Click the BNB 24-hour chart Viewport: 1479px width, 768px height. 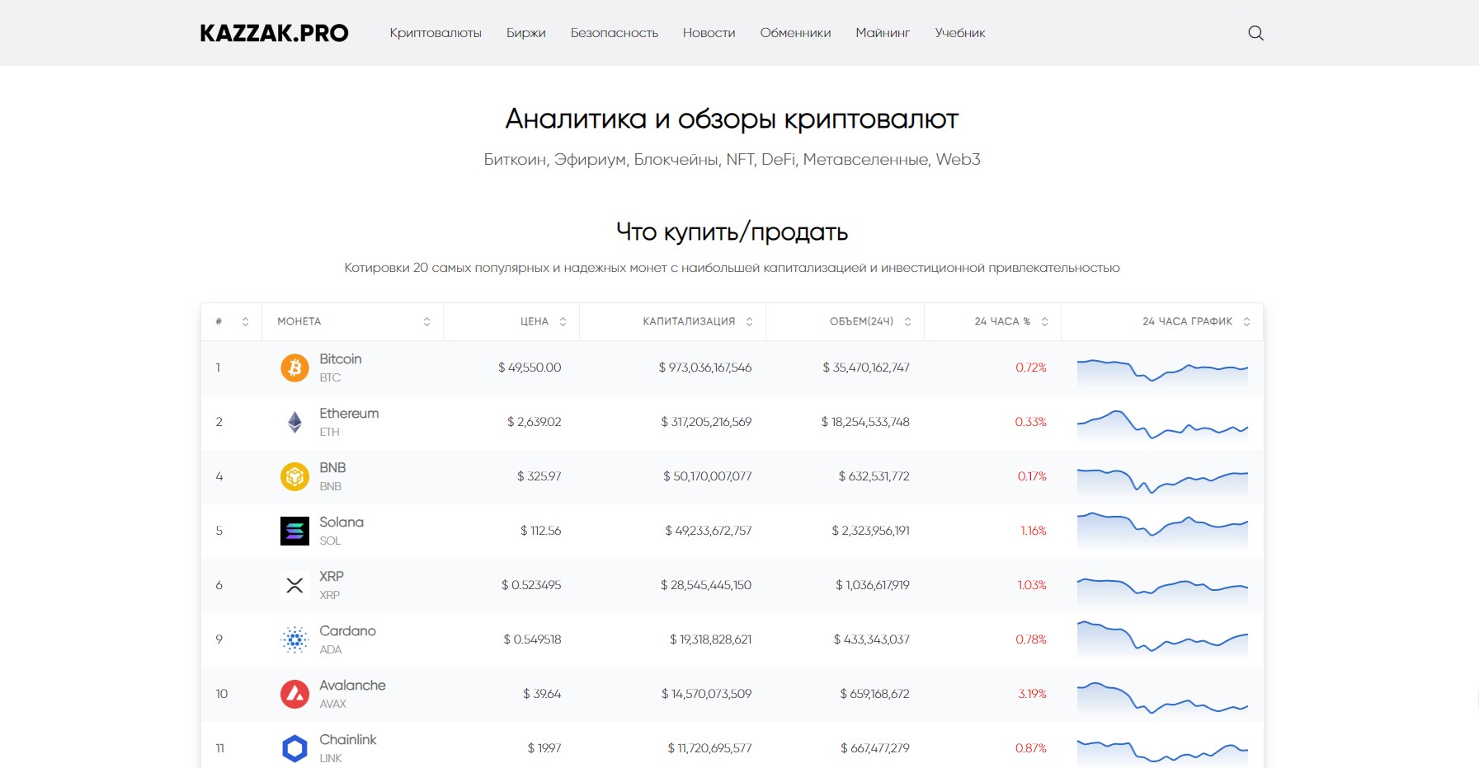(1162, 480)
